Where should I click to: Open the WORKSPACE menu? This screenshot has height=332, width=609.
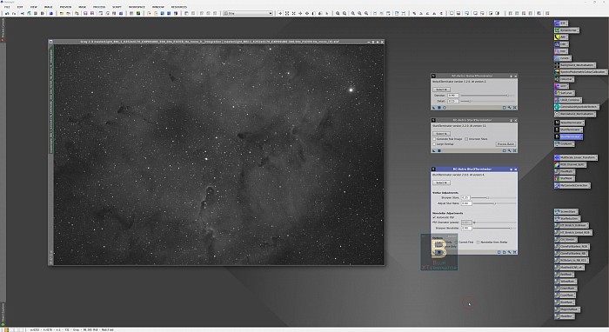click(137, 7)
